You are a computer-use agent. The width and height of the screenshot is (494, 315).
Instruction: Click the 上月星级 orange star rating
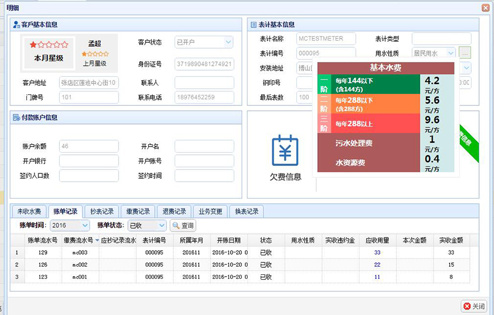(x=95, y=54)
